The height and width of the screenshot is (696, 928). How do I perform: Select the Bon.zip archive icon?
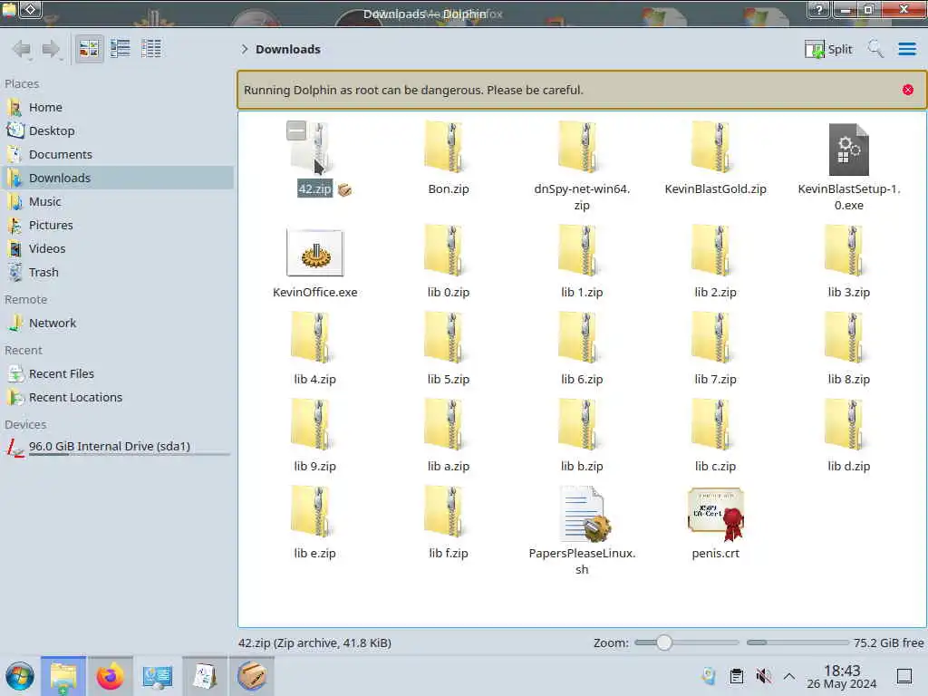pyautogui.click(x=448, y=148)
